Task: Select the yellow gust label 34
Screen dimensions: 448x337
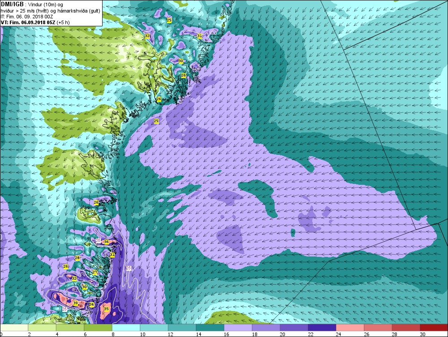Action: click(x=91, y=304)
